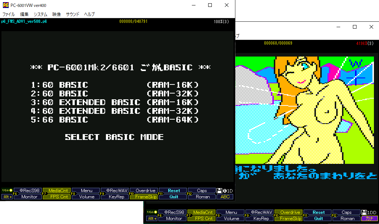Click the p6_FWS_ADV1_ver500.p6 tape file label

[24, 22]
